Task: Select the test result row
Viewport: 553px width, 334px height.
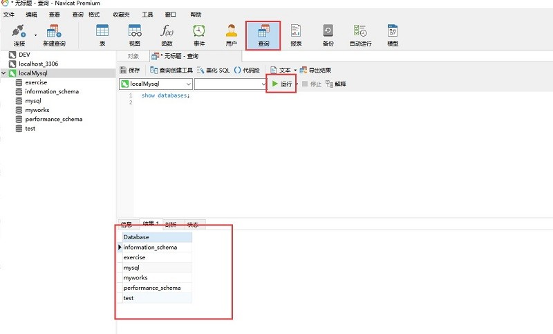Action: click(x=157, y=298)
